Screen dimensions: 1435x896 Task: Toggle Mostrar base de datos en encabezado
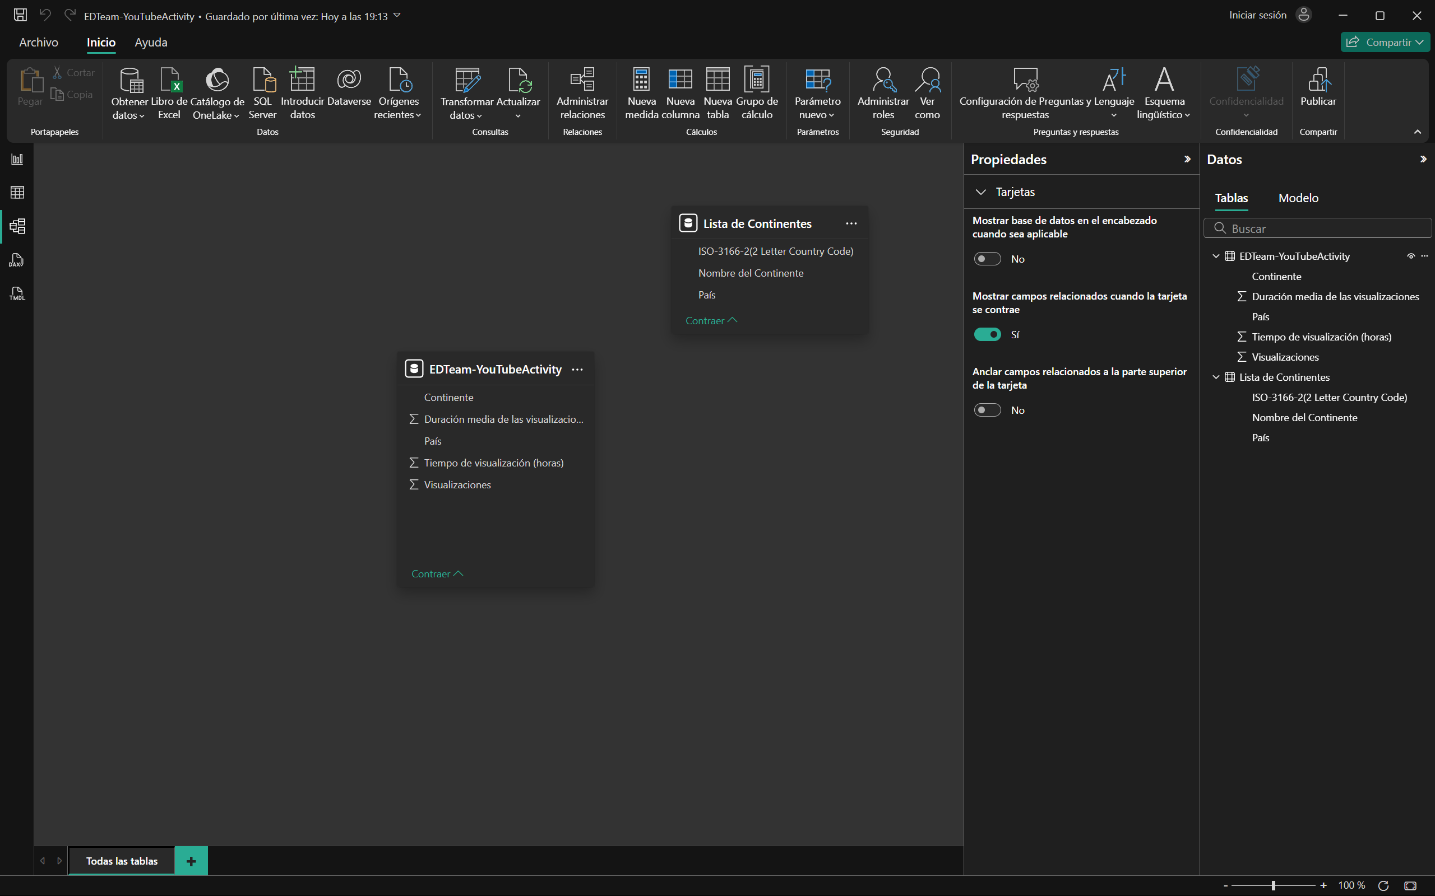pos(987,259)
